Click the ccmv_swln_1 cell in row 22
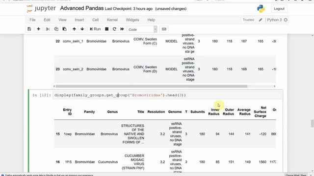The height and width of the screenshot is (176, 314). click(73, 41)
